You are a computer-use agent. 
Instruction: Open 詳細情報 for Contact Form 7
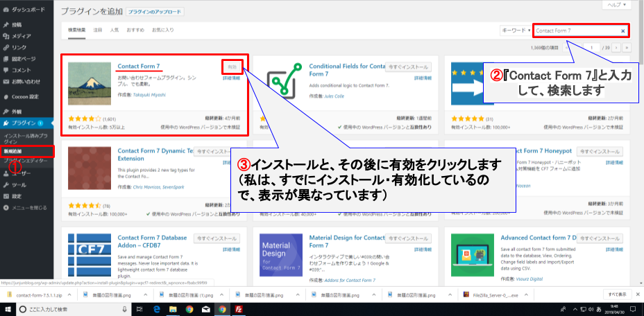pyautogui.click(x=232, y=78)
